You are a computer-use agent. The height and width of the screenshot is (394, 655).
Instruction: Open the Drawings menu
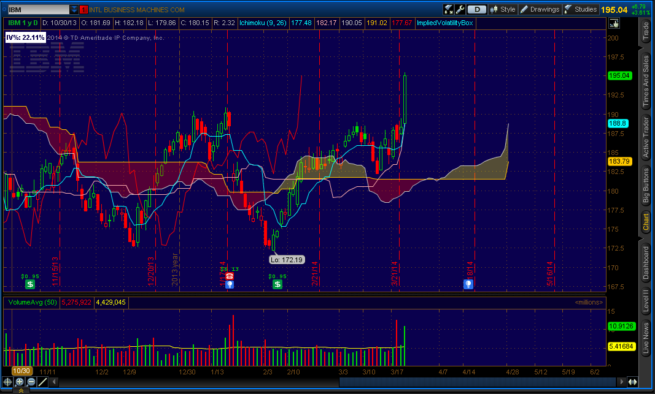(x=540, y=9)
